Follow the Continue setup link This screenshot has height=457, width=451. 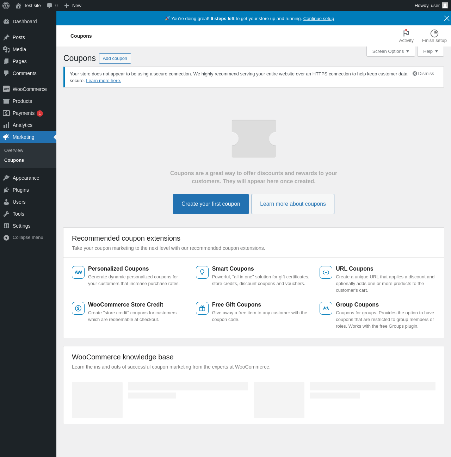[x=319, y=19]
